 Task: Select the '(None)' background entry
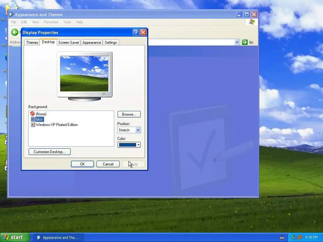point(41,114)
